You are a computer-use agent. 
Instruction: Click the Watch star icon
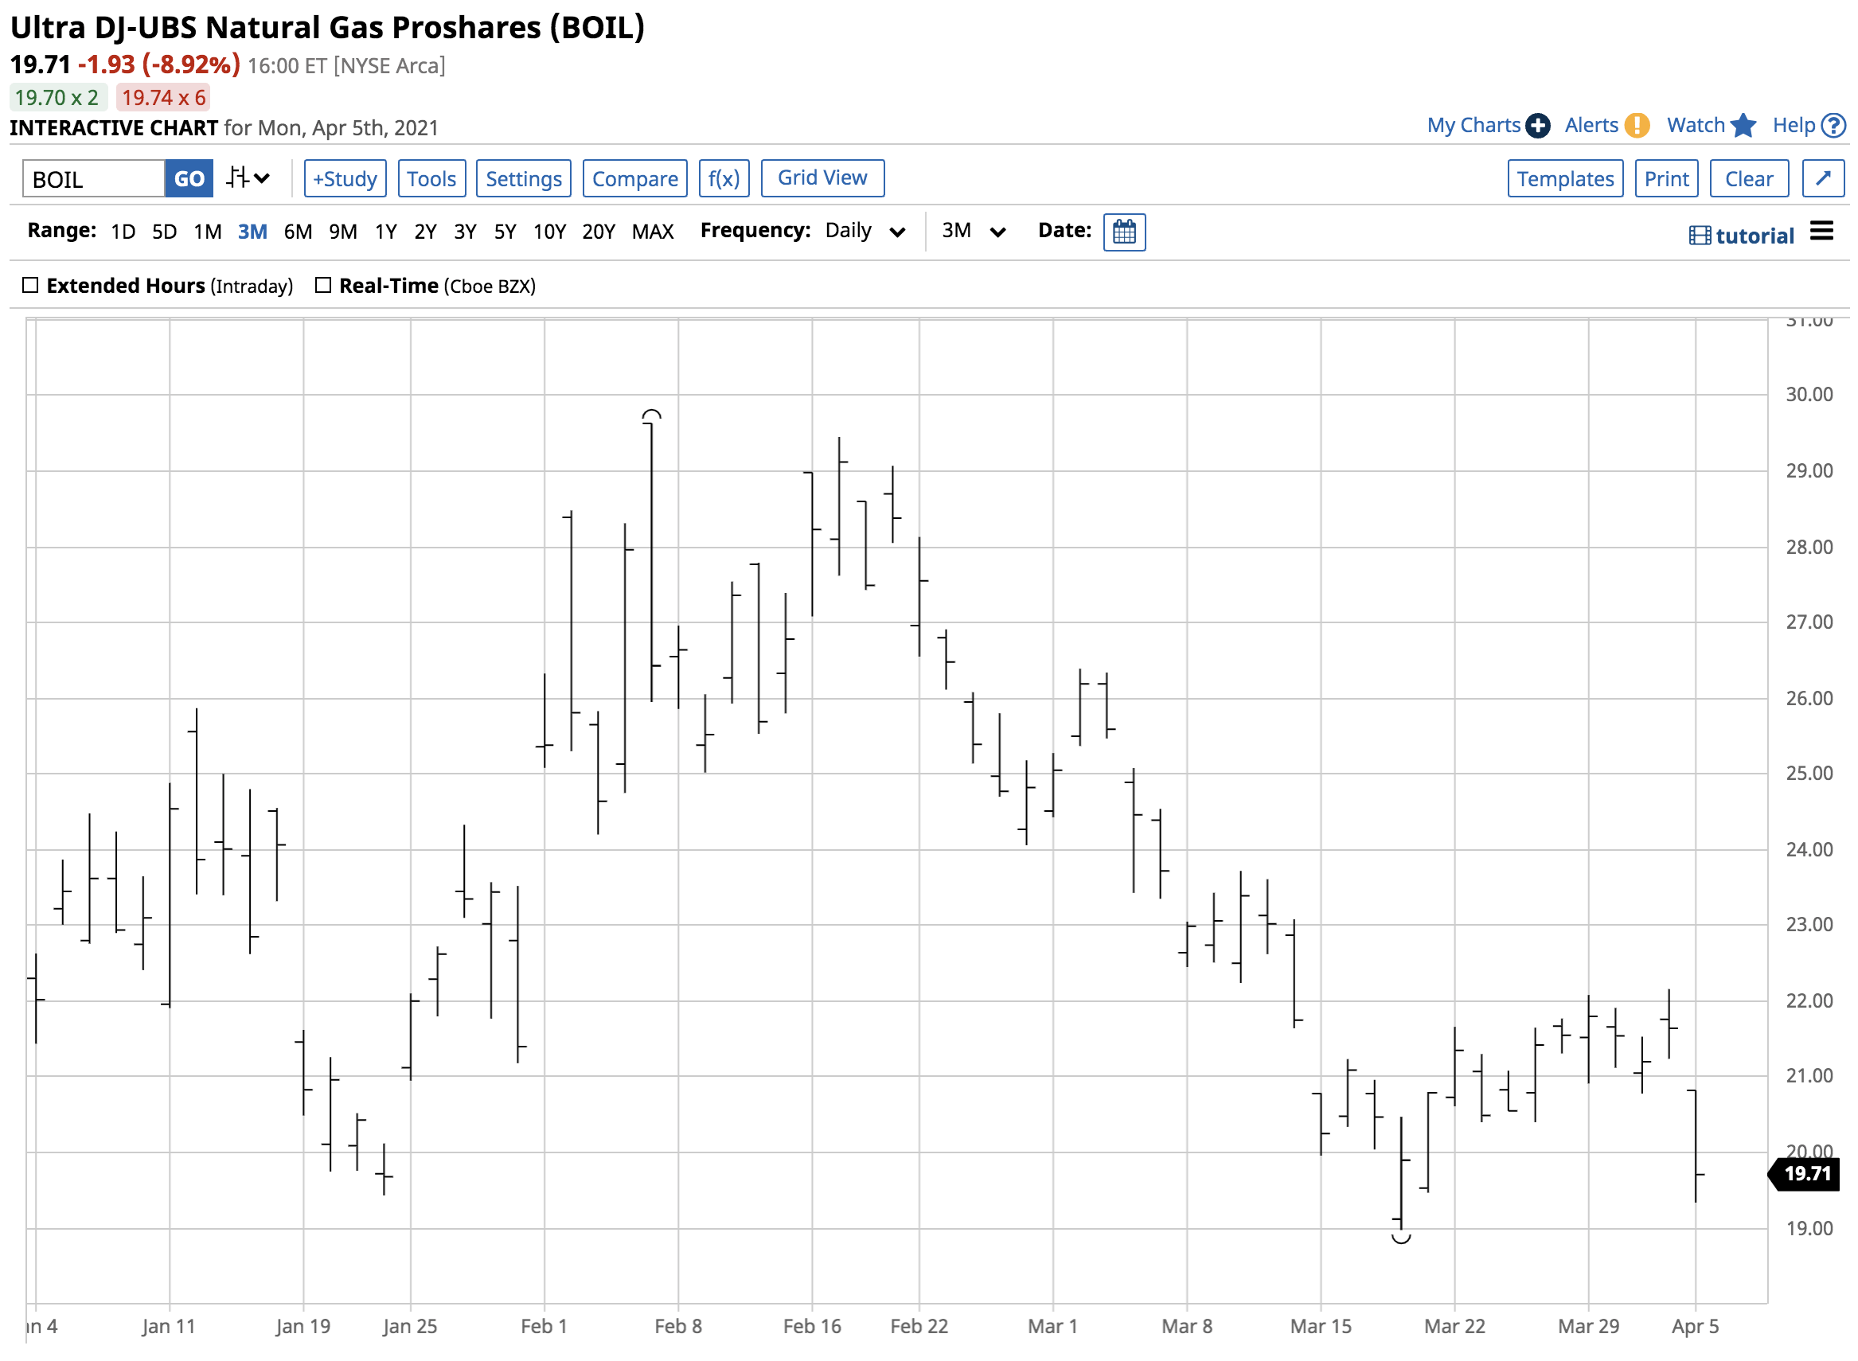pos(1743,125)
